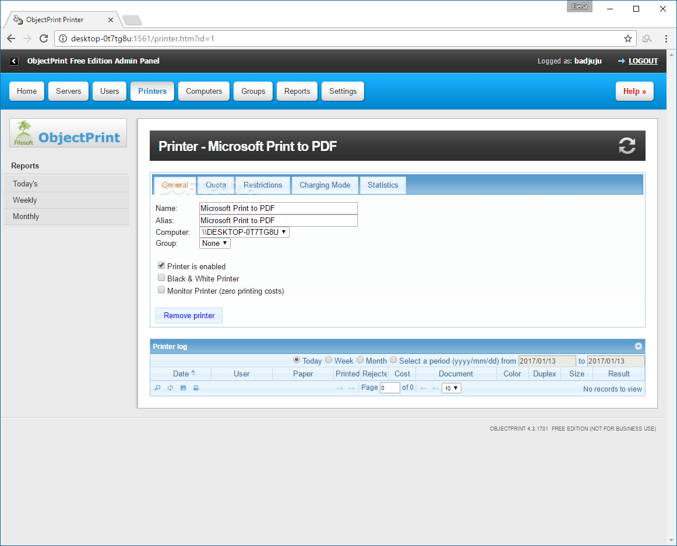This screenshot has width=677, height=546.
Task: Click the back arrow icon in admin panel header
Action: [x=14, y=61]
